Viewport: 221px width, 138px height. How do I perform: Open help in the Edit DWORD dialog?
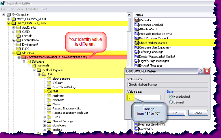[x=201, y=71]
